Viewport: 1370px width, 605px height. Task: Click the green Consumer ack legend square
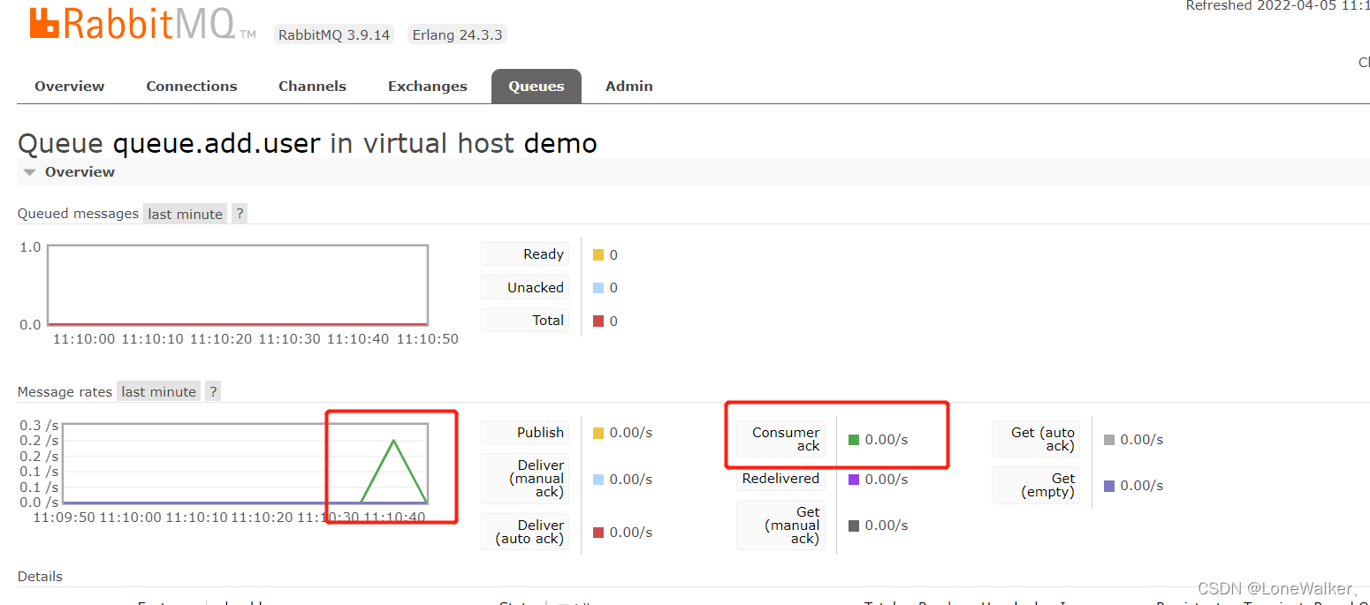pos(855,439)
